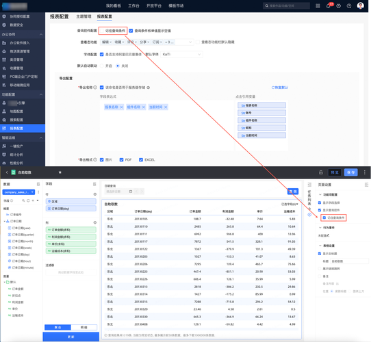Go back with the left arrow near 自助取数
Image resolution: width=371 pixels, height=342 pixels.
coord(7,172)
